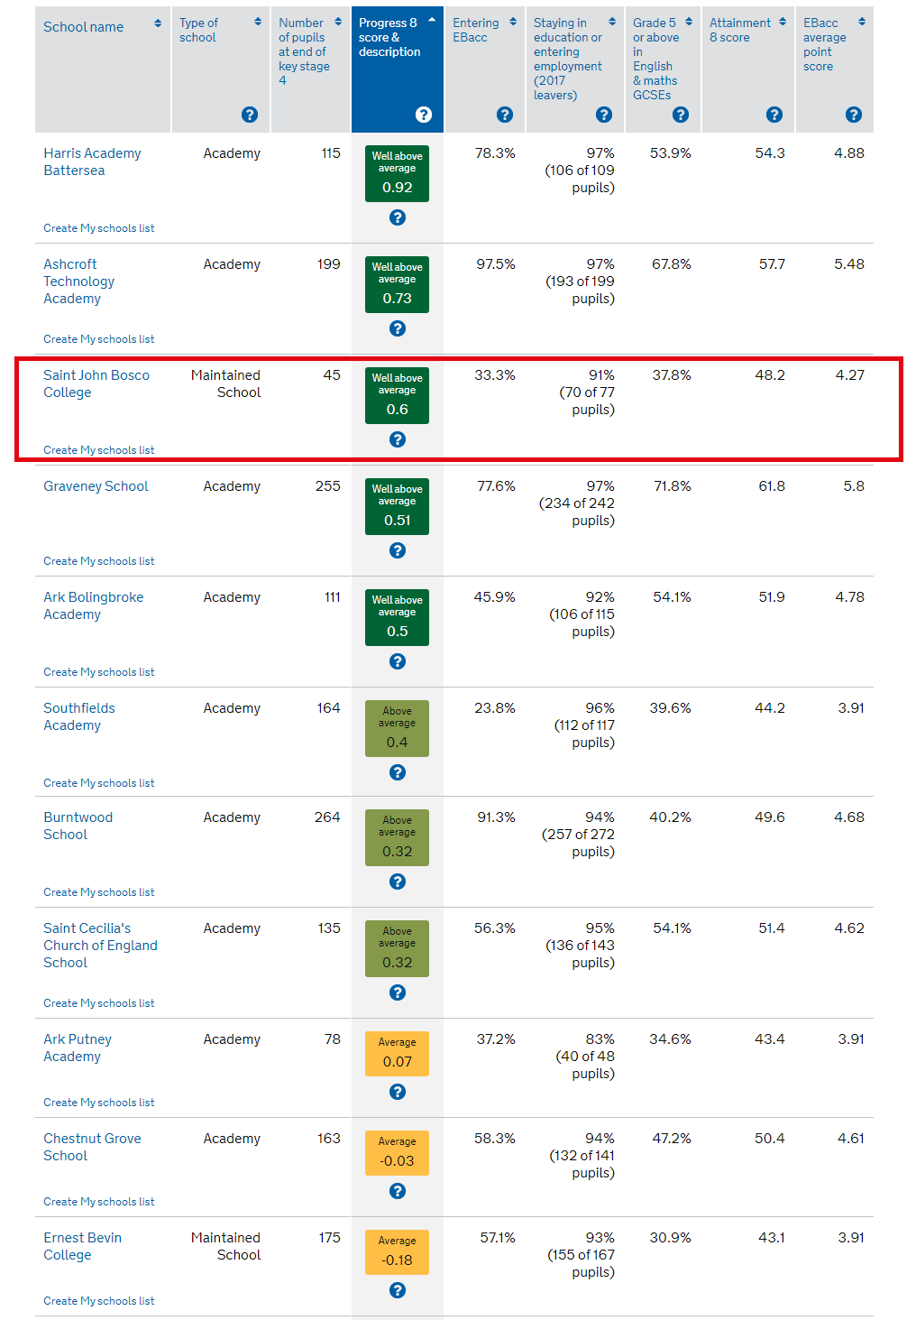This screenshot has width=916, height=1320.
Task: Open Progress 8 help for Chestnut Grove School
Action: (x=398, y=1191)
